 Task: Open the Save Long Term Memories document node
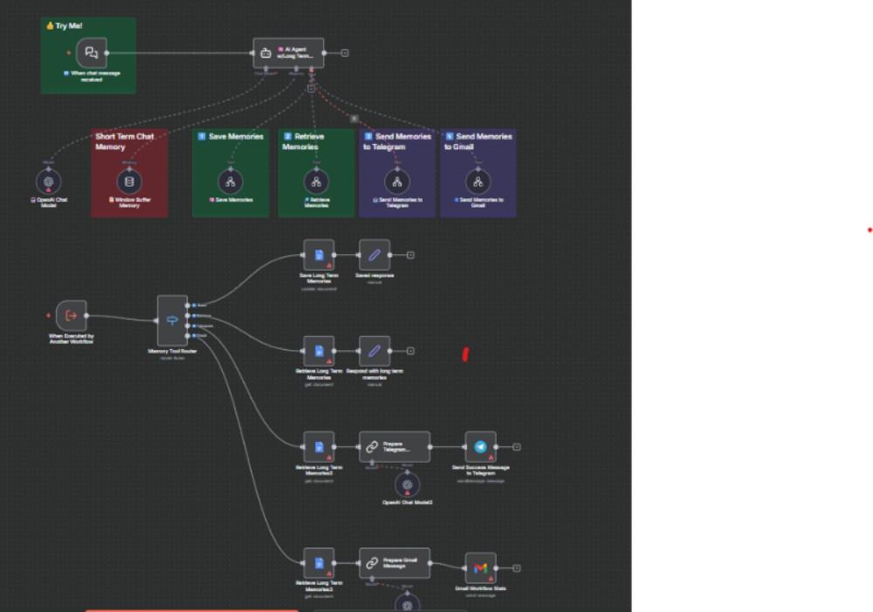[319, 255]
